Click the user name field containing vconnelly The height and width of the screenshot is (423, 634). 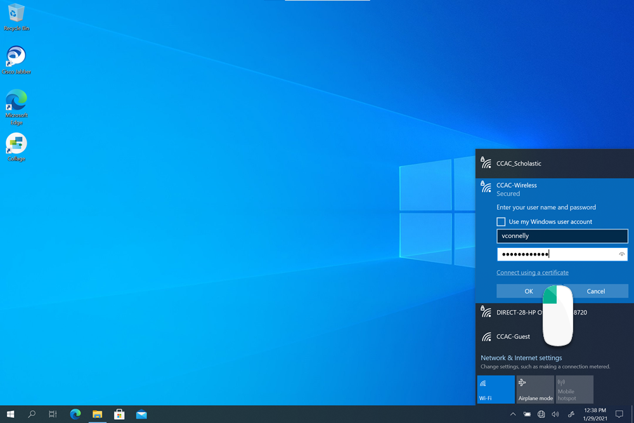click(x=562, y=236)
